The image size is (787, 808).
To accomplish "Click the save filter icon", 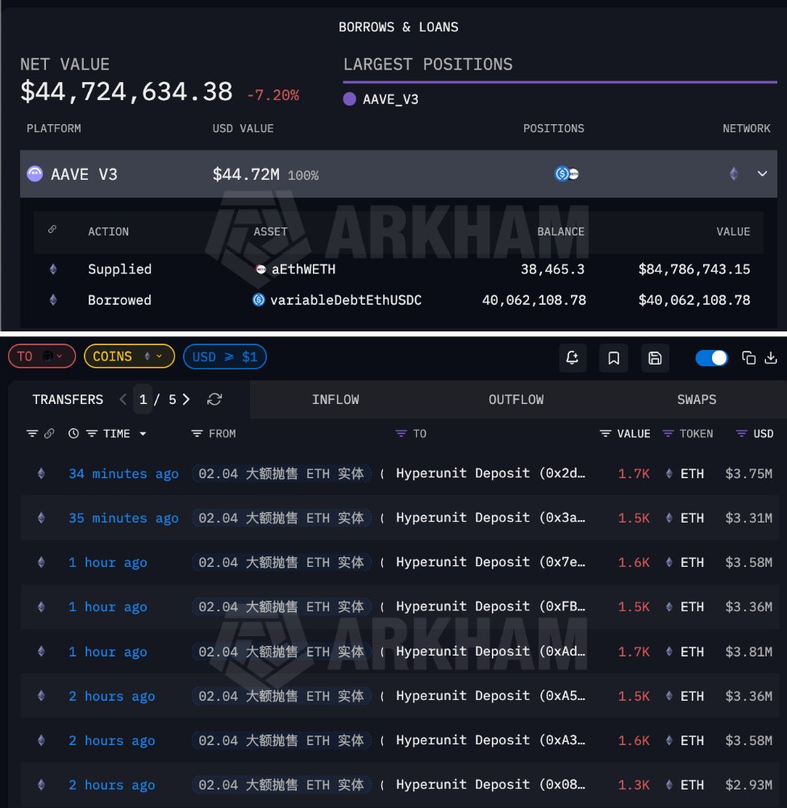I will coord(655,357).
